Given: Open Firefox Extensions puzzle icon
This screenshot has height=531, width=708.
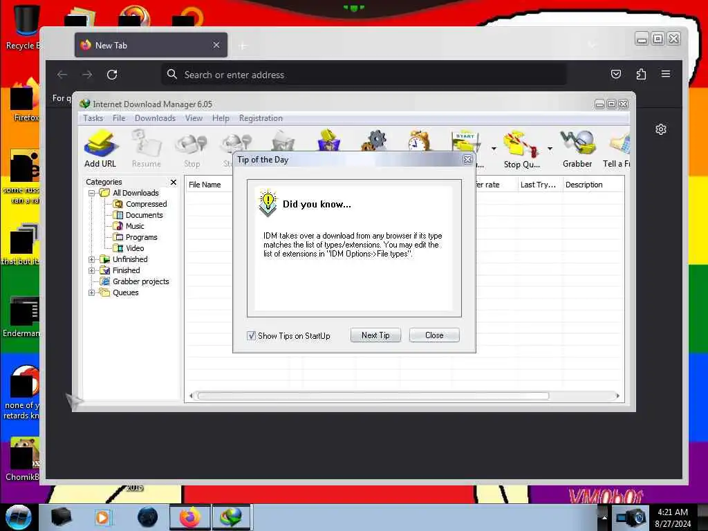Looking at the screenshot, I should click(641, 74).
